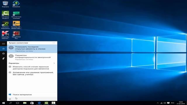Open the Безопасные платежи desktop shortcut
The width and height of the screenshot is (187, 105).
point(16,15)
